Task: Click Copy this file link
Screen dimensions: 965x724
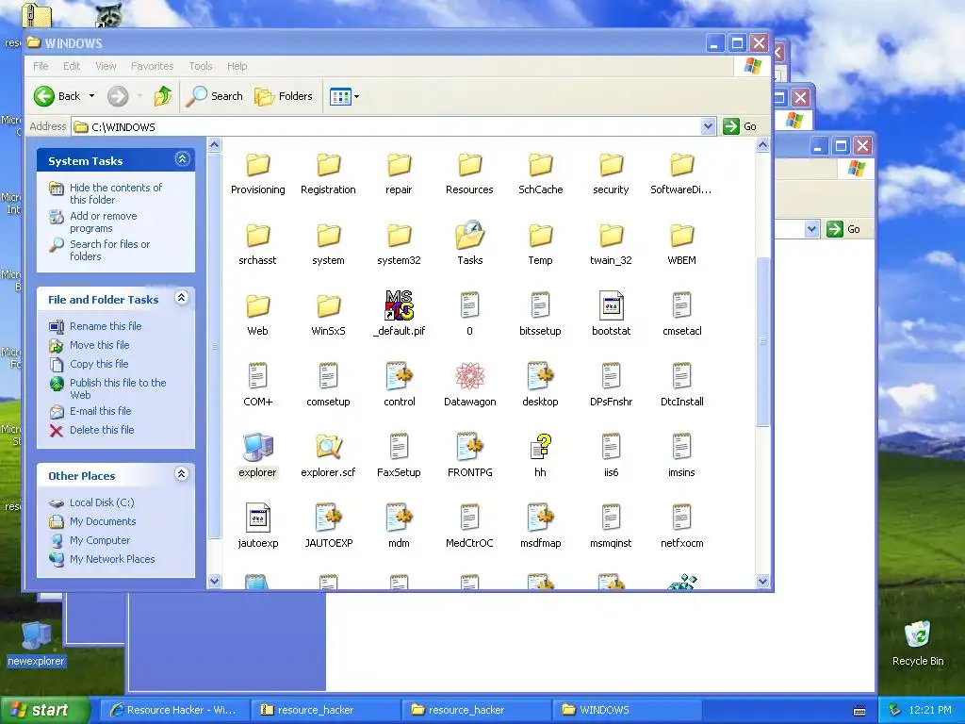Action: click(x=98, y=364)
